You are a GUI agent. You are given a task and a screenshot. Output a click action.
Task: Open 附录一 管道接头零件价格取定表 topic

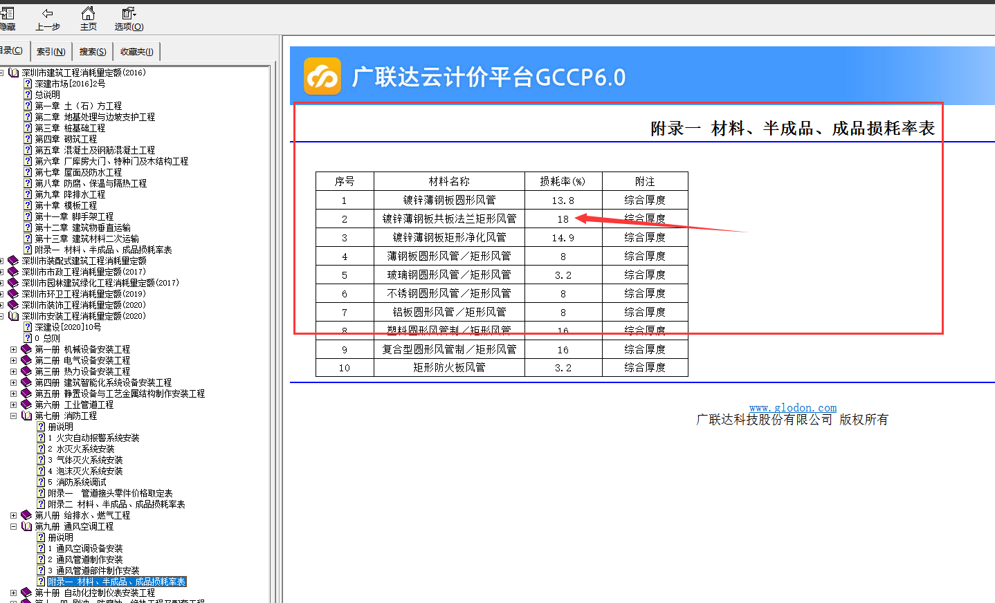(110, 493)
